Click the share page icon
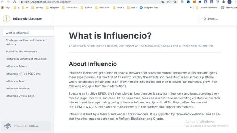Image resolution: width=237 pixels, height=133 pixels. click(169, 2)
